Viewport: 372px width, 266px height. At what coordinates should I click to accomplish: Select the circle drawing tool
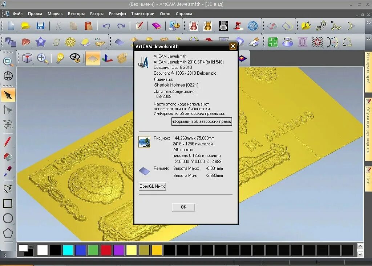8,218
